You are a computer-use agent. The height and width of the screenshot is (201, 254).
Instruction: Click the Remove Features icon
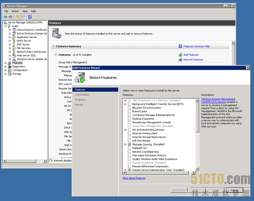point(180,60)
